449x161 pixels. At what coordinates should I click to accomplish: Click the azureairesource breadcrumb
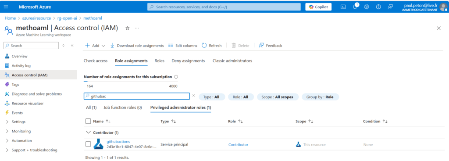37,18
